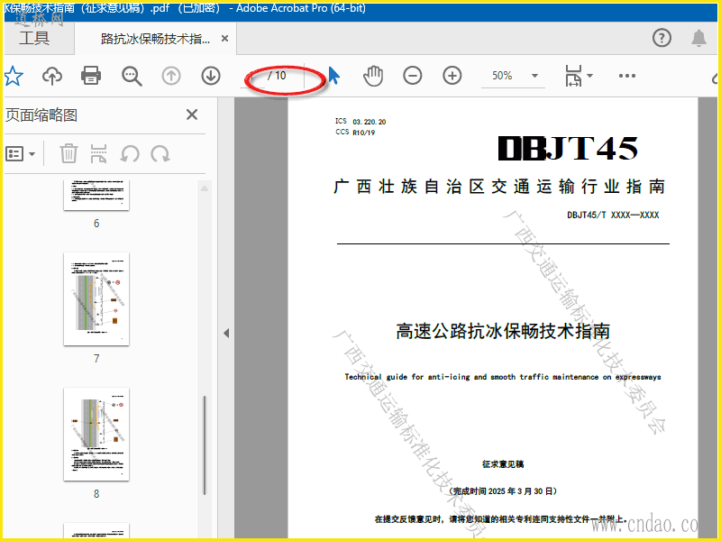Collapse the left pane with the triangle arrow
The image size is (721, 541).
point(226,333)
